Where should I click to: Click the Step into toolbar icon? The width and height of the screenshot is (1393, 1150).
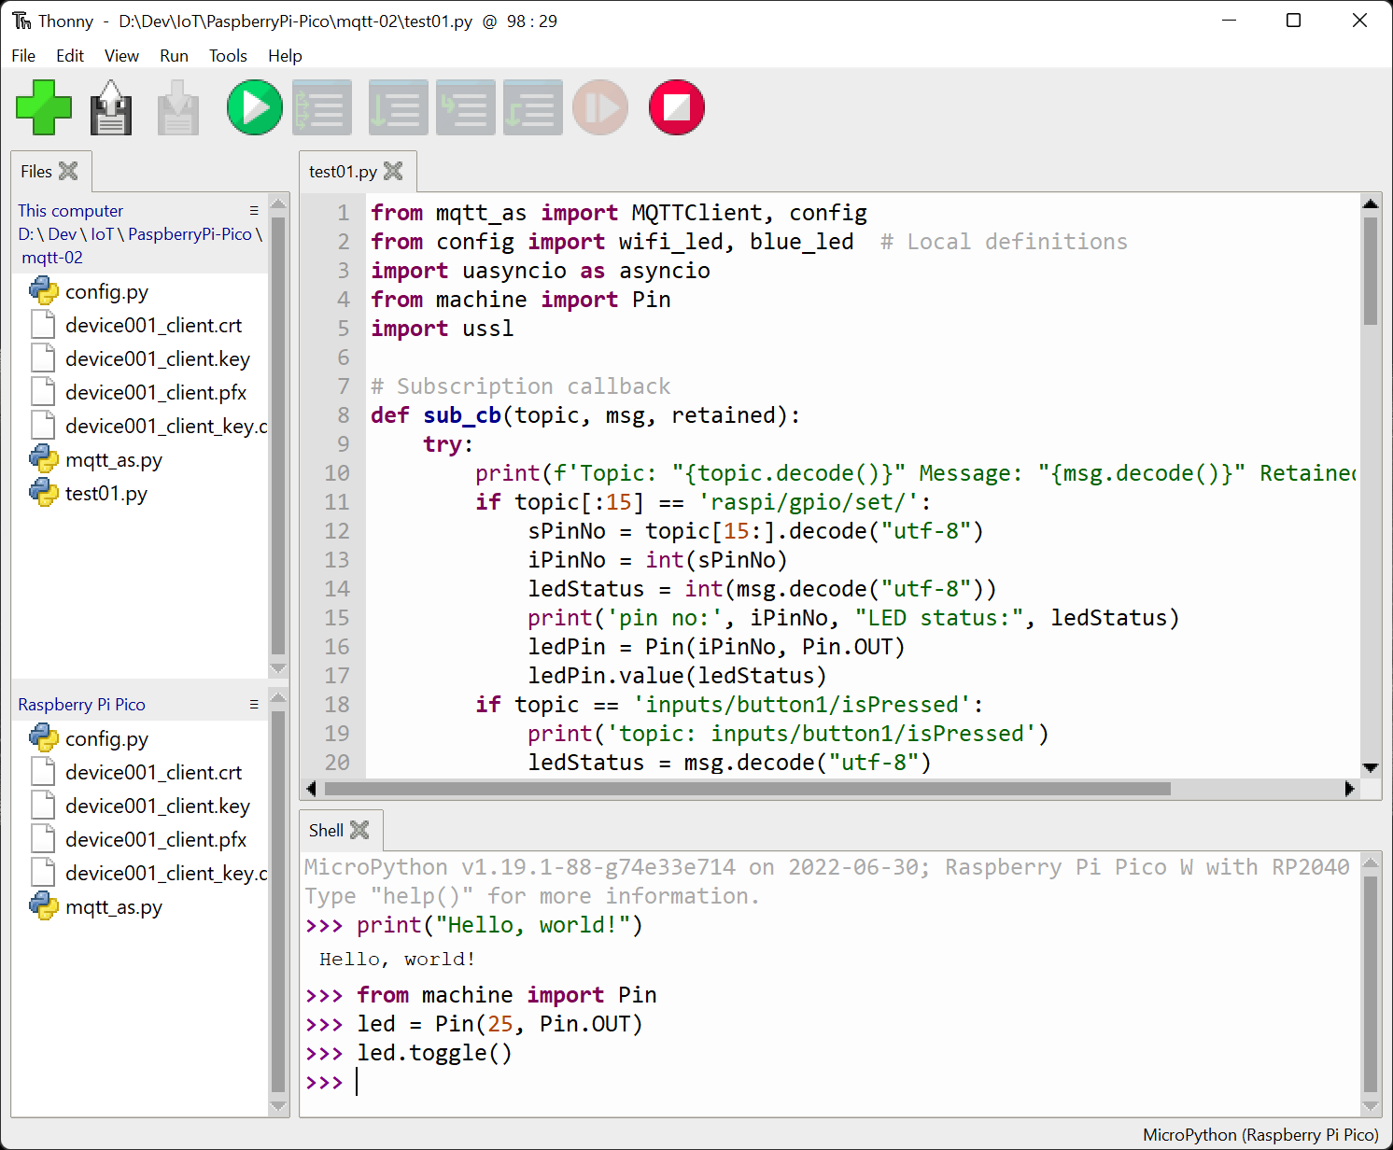coord(466,107)
